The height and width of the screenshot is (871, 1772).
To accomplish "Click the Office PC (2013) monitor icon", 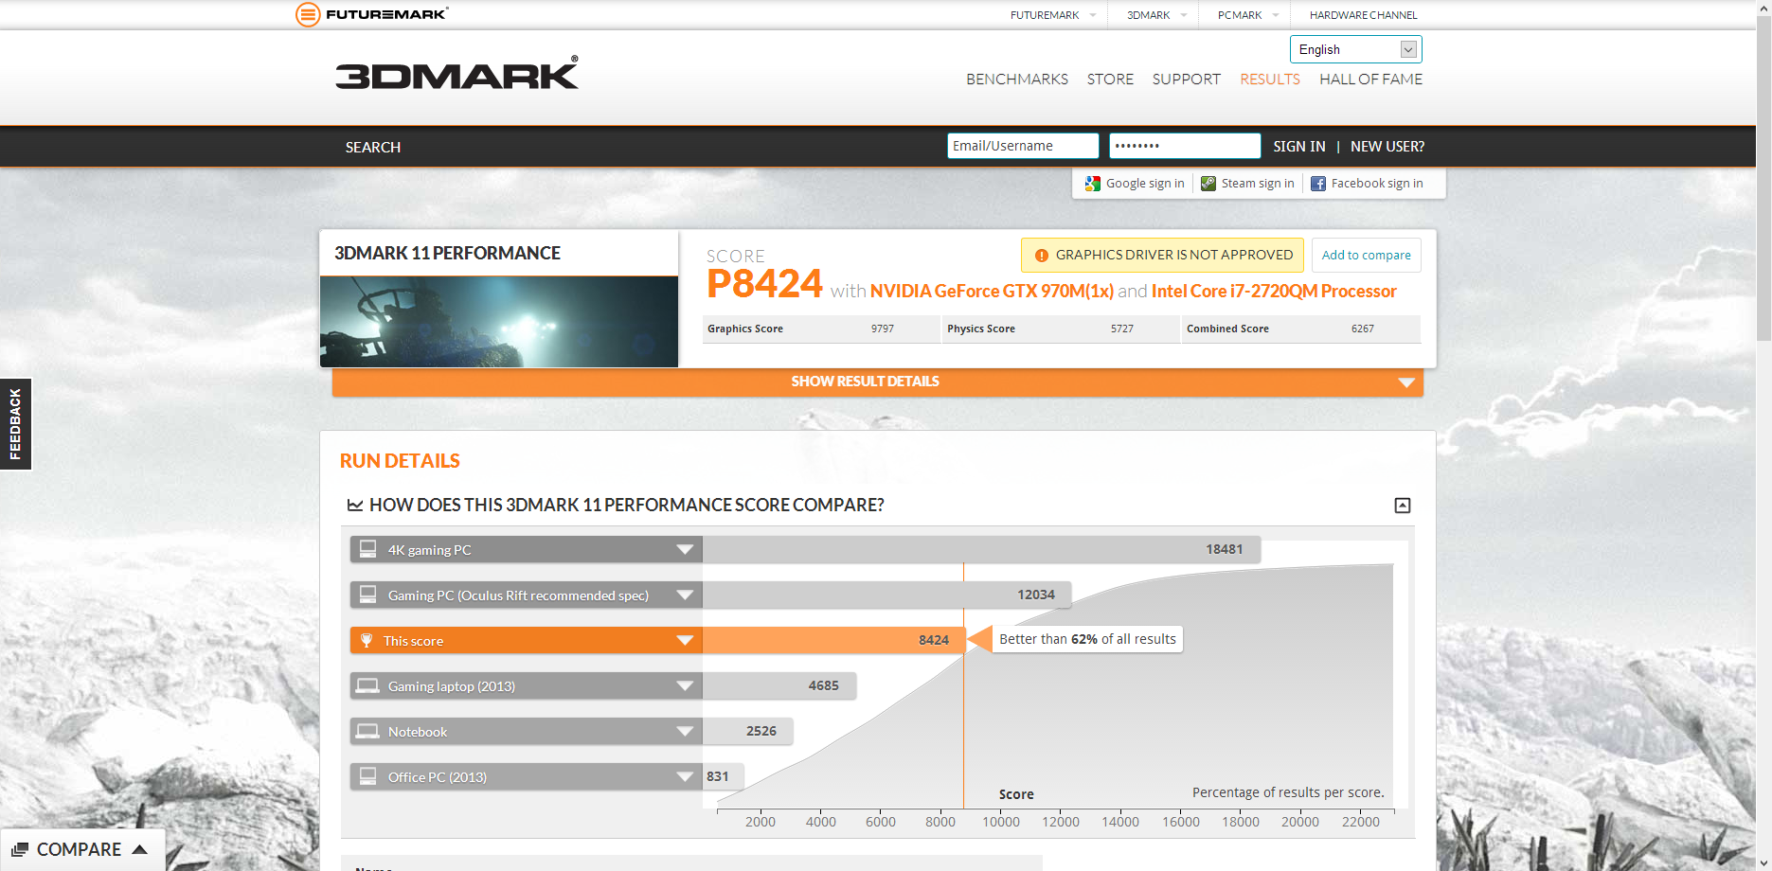I will (x=367, y=776).
